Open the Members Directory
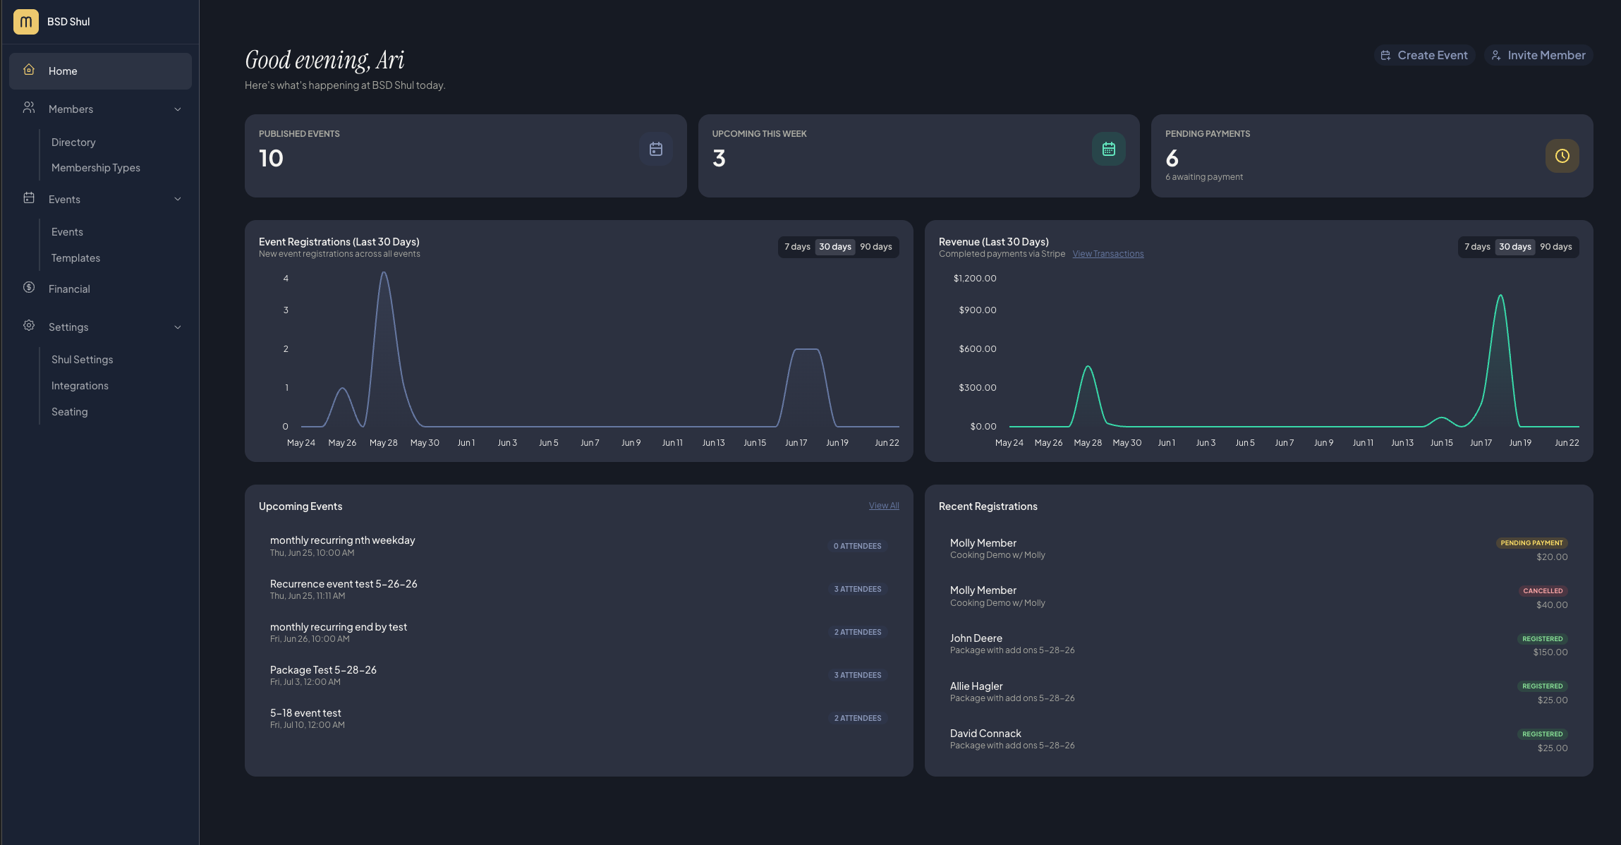 click(73, 142)
